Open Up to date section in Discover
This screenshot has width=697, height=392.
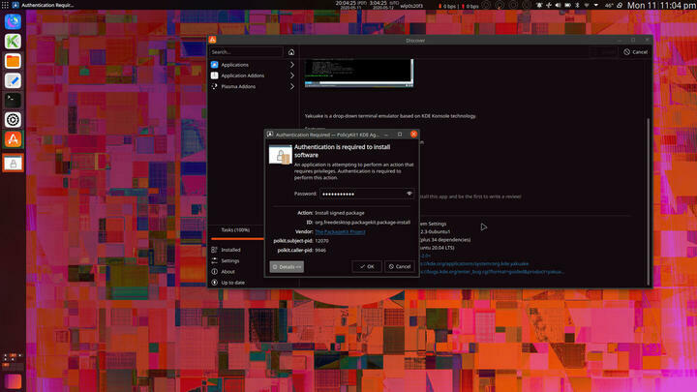(233, 283)
